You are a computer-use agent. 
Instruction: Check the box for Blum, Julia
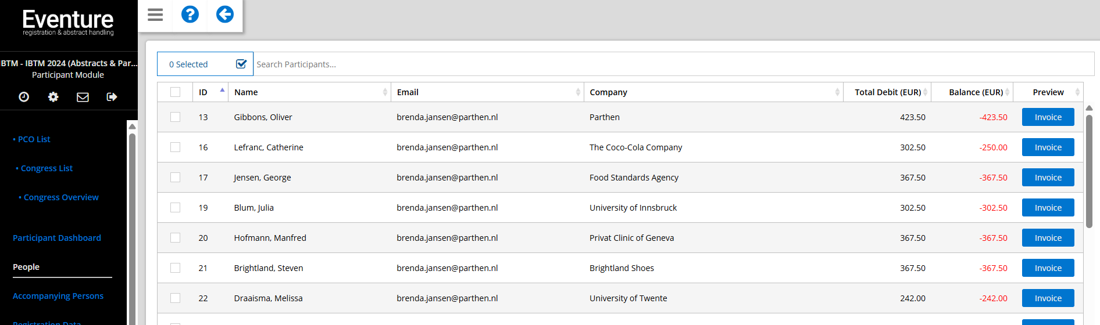click(175, 208)
